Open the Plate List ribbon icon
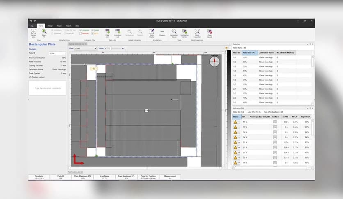The width and height of the screenshot is (343, 199). pos(107,31)
